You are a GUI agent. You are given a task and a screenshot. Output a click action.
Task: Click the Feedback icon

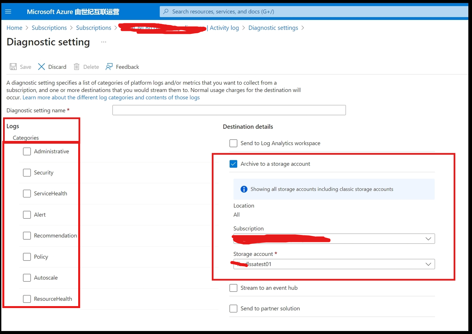(109, 66)
